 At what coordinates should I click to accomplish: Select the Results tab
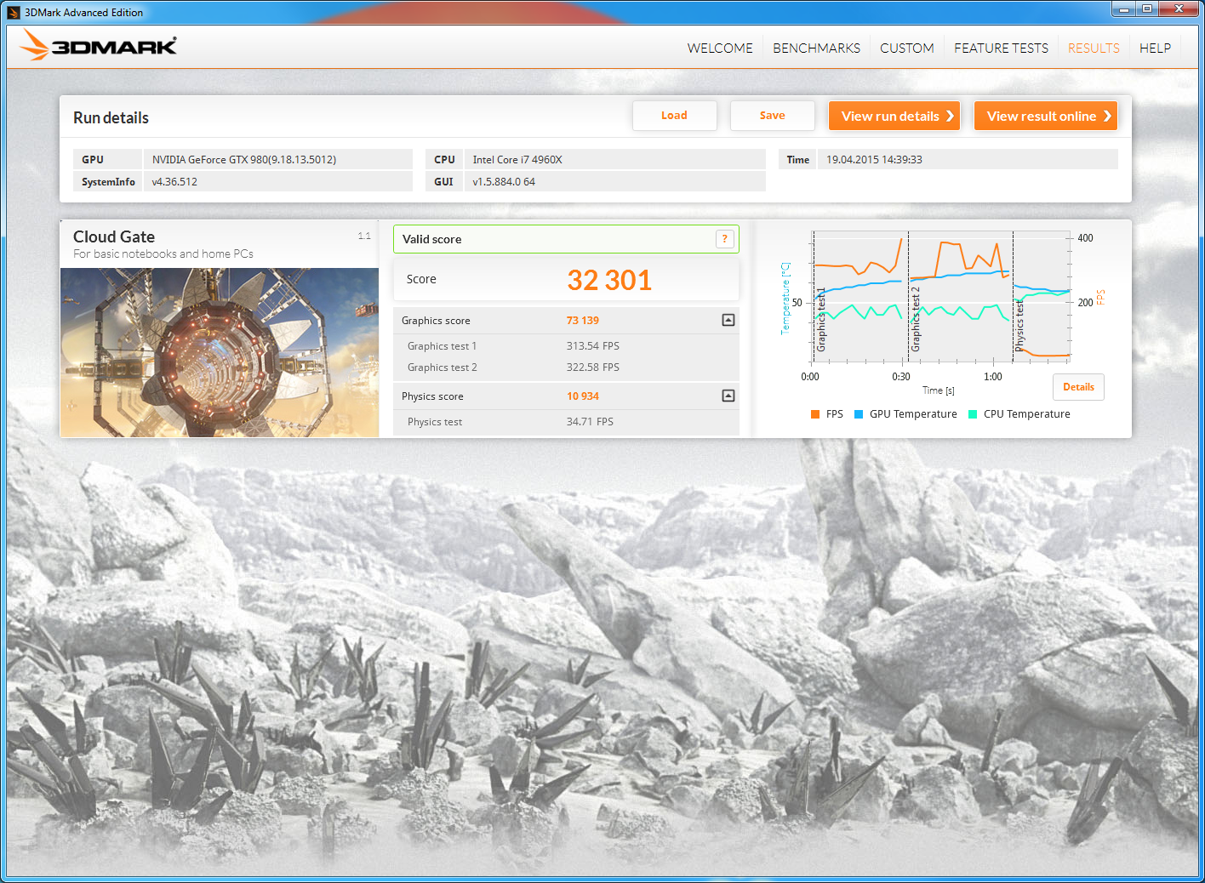click(x=1094, y=48)
